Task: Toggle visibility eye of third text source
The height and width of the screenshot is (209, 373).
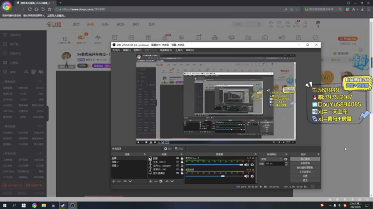Action: pyautogui.click(x=177, y=165)
